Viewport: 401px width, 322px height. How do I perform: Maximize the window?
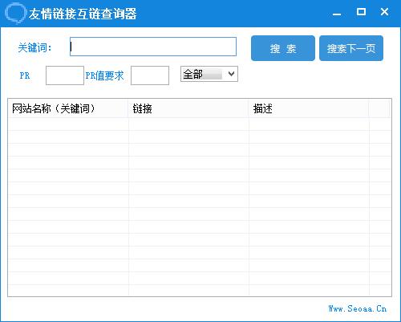tap(361, 12)
